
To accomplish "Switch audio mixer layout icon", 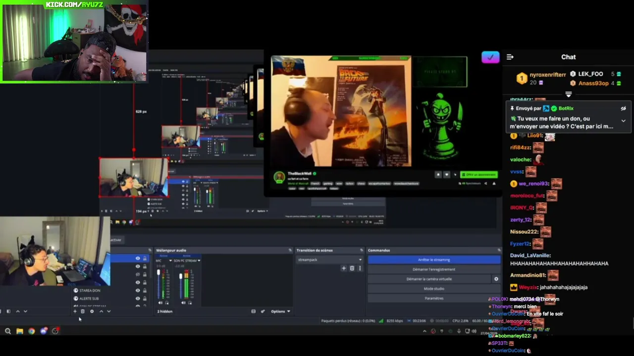I will pyautogui.click(x=253, y=311).
